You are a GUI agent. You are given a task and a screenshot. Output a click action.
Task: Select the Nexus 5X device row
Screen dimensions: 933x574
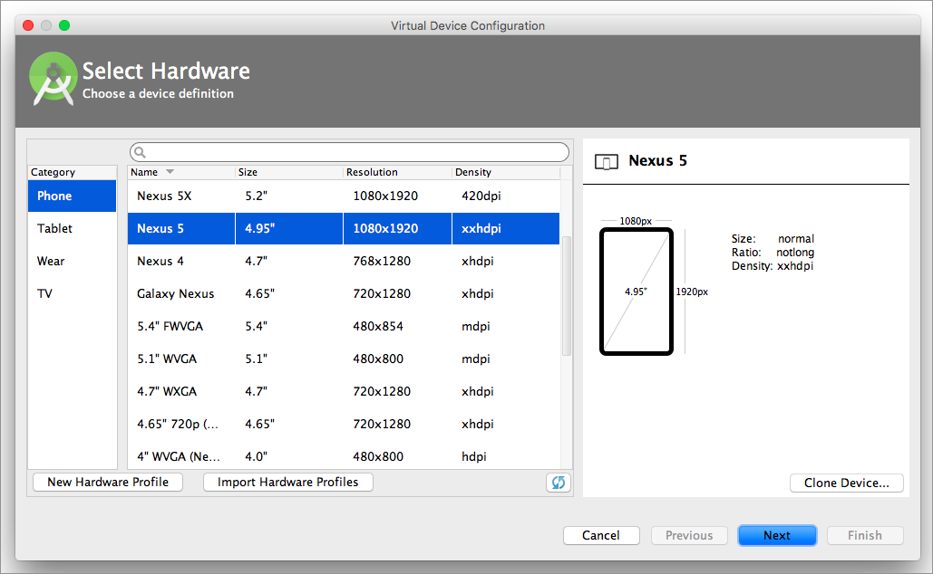343,196
